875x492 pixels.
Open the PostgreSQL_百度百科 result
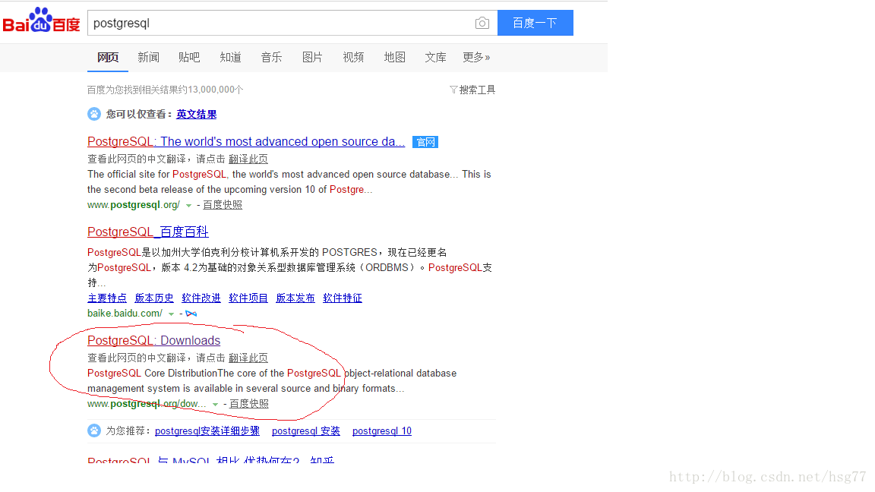pyautogui.click(x=148, y=232)
